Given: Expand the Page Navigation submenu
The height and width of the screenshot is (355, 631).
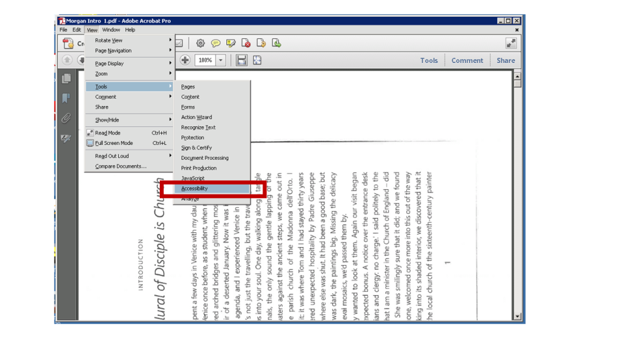Looking at the screenshot, I should (130, 51).
